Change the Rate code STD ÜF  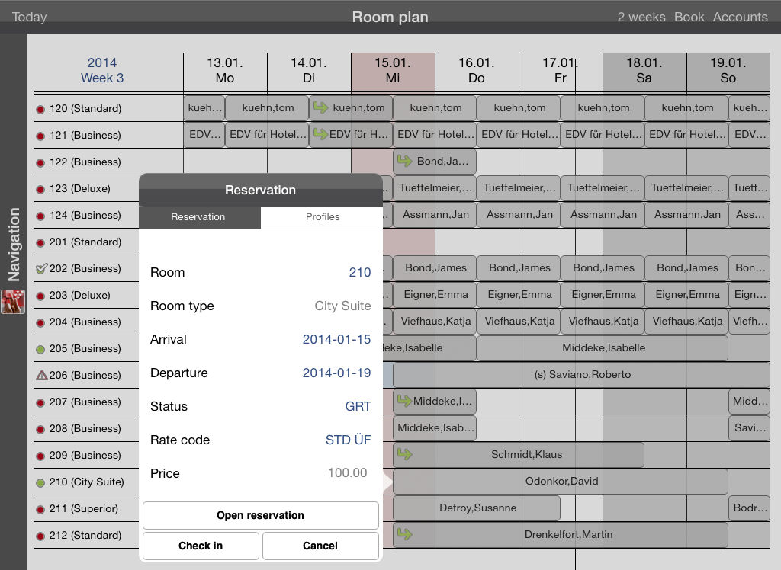pyautogui.click(x=348, y=440)
